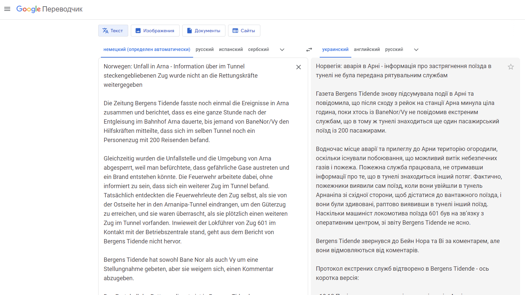This screenshot has height=295, width=525.
Task: Swap source and target languages
Action: coord(309,50)
